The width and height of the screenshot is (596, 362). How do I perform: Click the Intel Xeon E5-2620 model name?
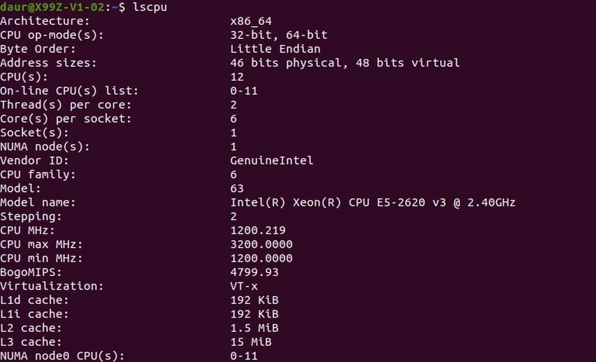pyautogui.click(x=372, y=203)
